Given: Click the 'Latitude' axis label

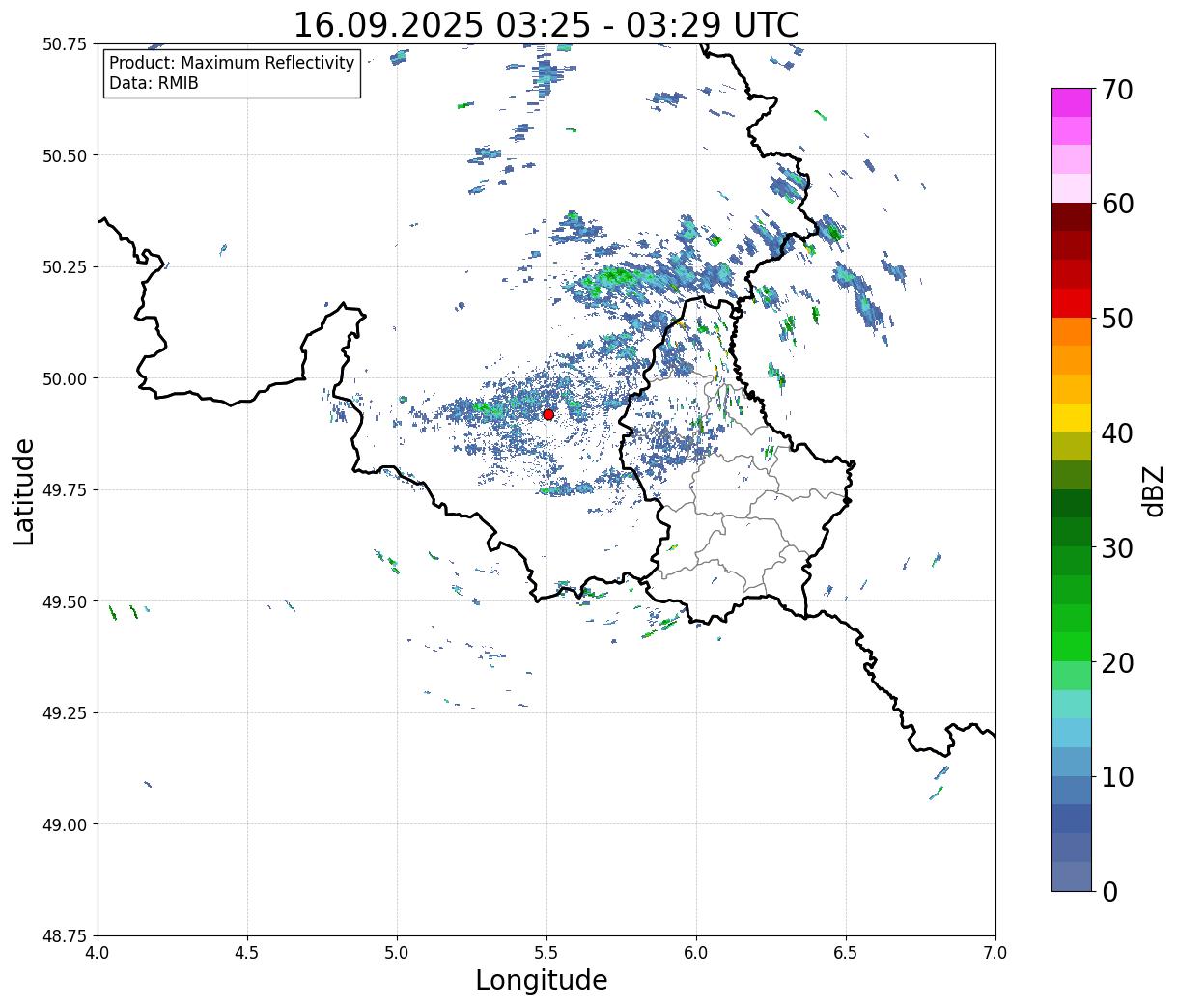Looking at the screenshot, I should (24, 491).
